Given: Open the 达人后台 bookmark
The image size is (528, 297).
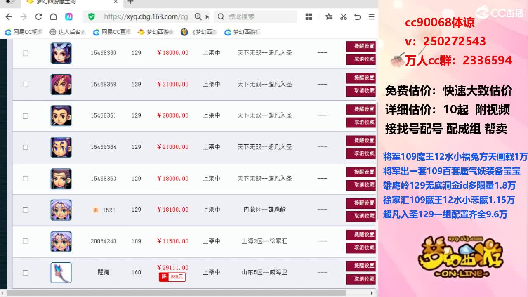Looking at the screenshot, I should tap(68, 32).
